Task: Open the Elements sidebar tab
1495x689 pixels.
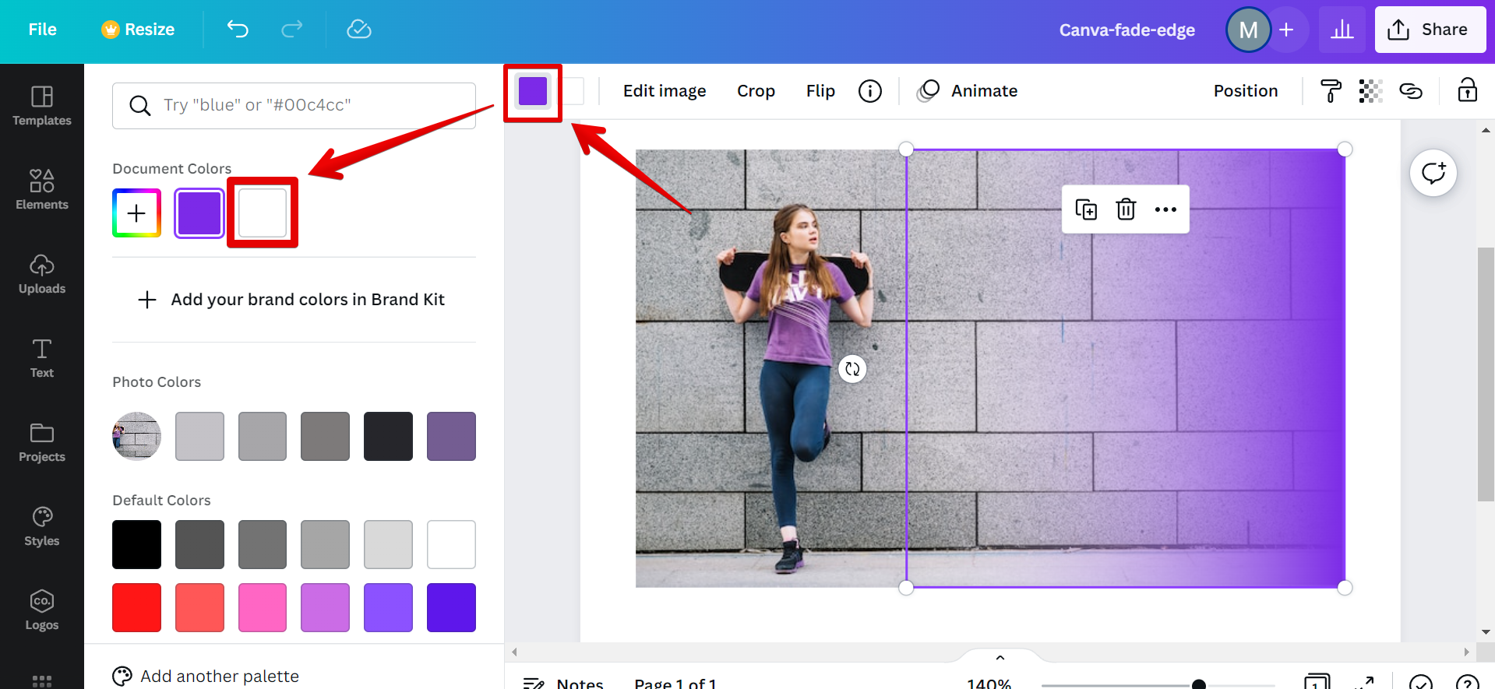Action: tap(42, 189)
